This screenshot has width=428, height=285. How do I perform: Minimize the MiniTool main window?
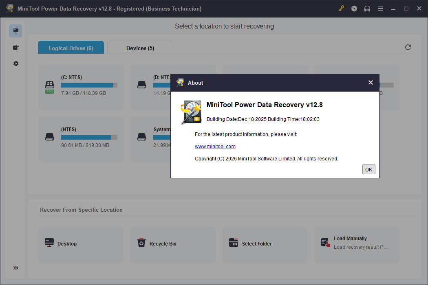coord(393,9)
